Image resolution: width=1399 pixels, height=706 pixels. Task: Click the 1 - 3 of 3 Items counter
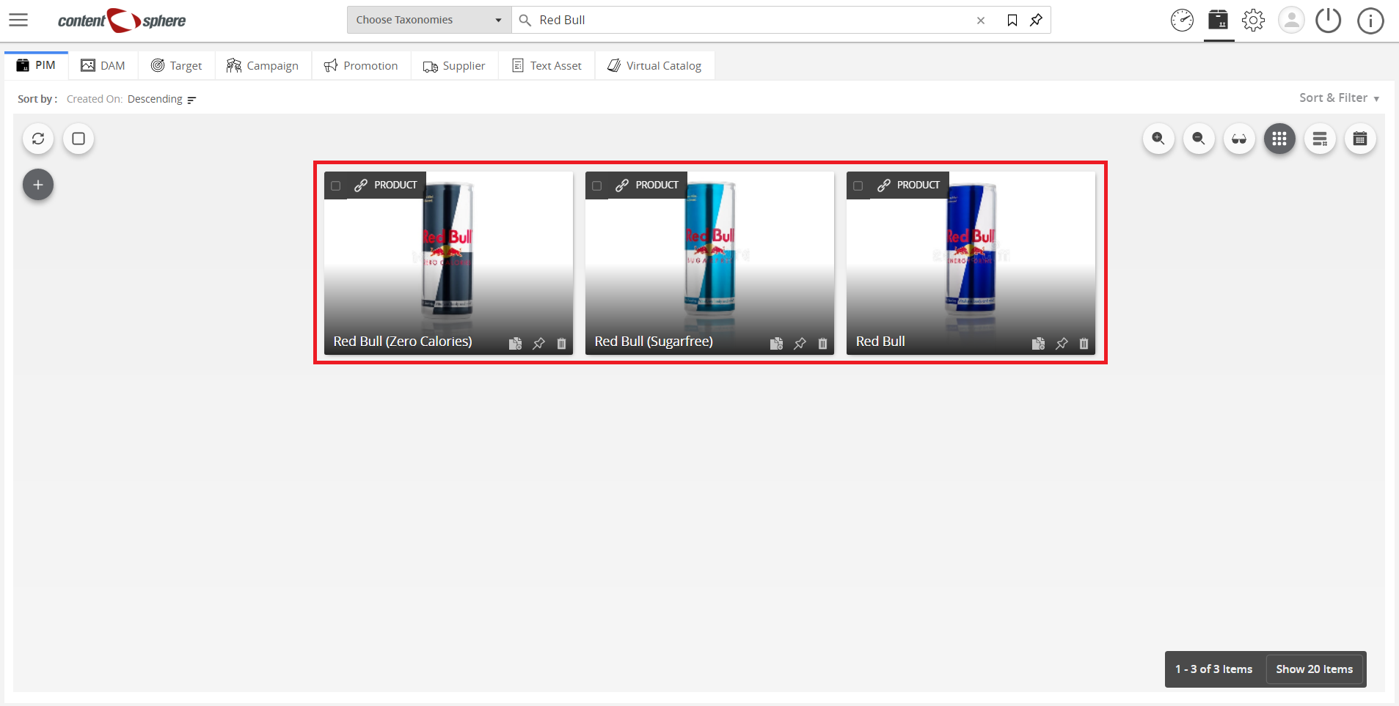tap(1213, 669)
